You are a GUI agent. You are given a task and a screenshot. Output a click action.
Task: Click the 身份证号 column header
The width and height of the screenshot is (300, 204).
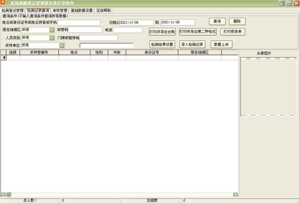[x=152, y=52]
